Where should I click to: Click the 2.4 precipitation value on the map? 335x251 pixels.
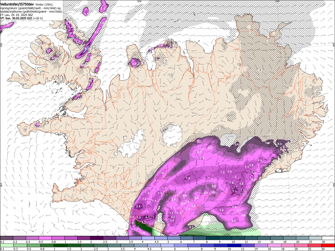click(138, 206)
